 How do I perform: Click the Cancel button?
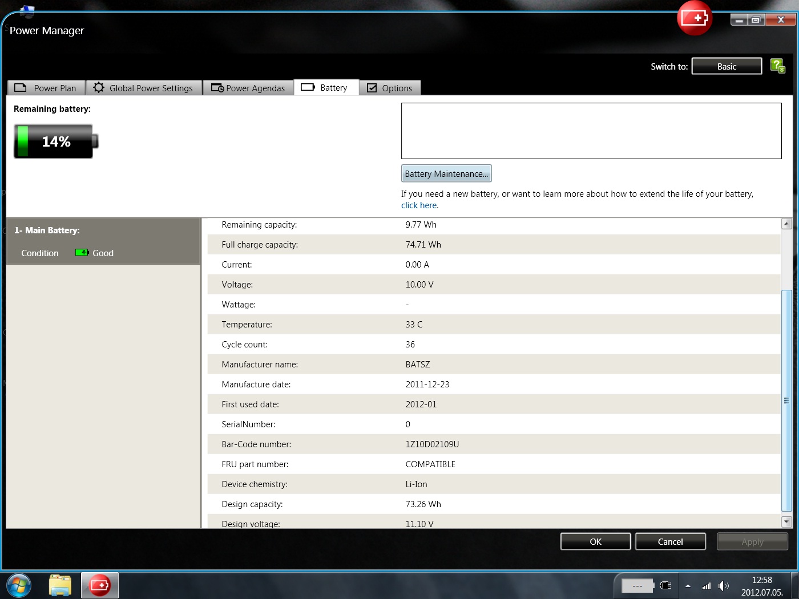point(671,541)
